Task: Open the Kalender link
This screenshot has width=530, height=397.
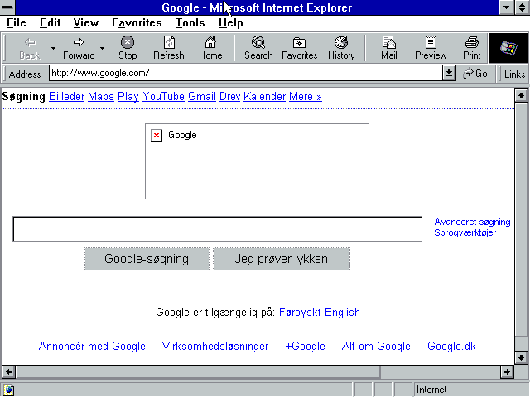Action: tap(265, 97)
